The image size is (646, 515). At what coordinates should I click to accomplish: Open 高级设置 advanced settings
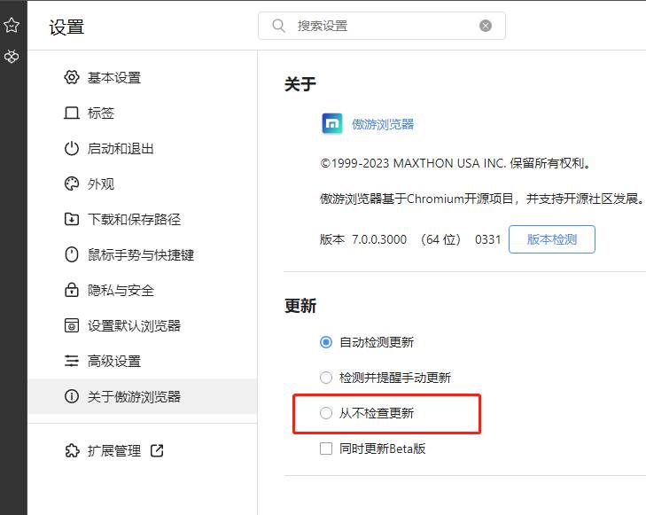[114, 361]
